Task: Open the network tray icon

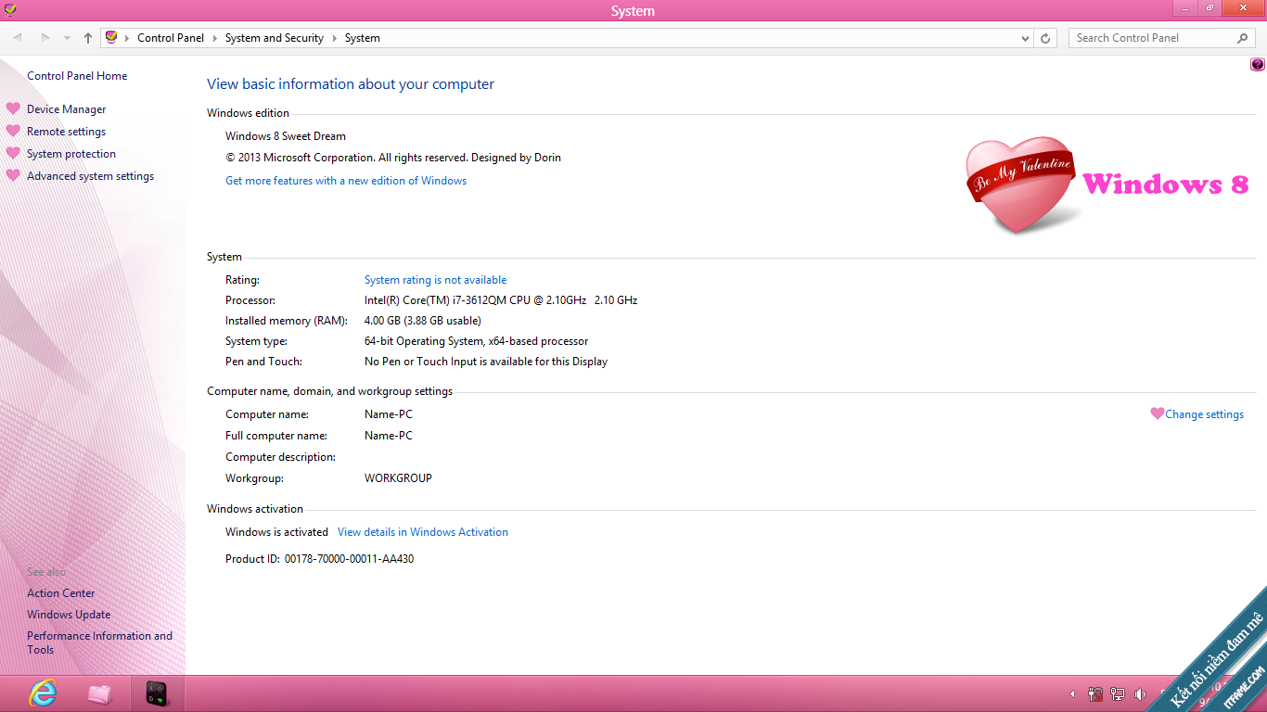Action: 1118,693
